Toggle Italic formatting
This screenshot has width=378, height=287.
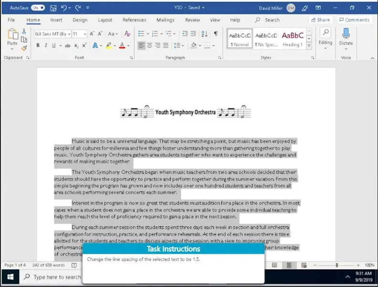pos(46,45)
